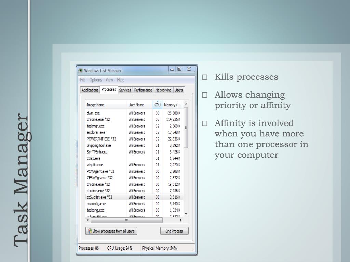Select the csrss.exe process

tap(134, 158)
